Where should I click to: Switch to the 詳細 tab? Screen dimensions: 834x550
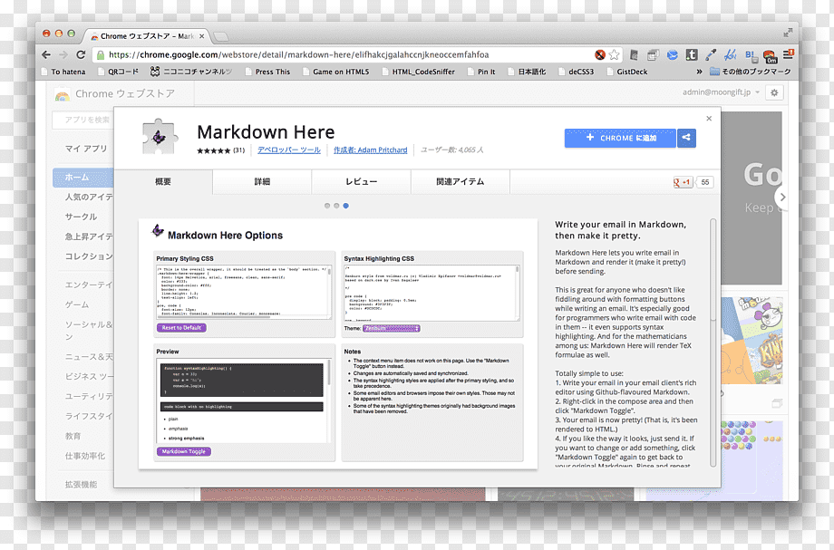262,182
